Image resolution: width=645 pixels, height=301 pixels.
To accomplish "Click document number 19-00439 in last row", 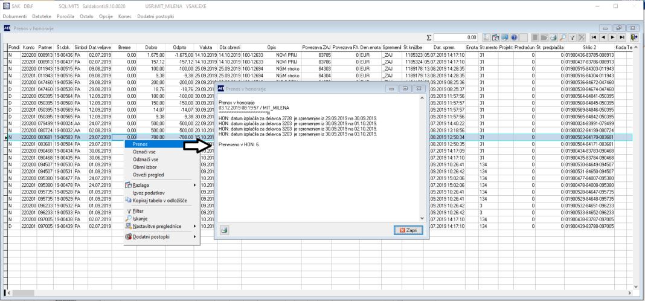I will pyautogui.click(x=64, y=226).
